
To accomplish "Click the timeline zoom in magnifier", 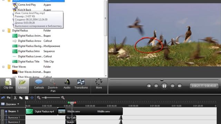I will (63, 97).
